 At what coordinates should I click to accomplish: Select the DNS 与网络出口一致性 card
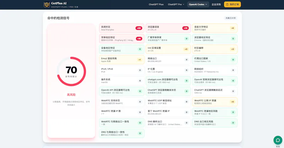[122, 133]
